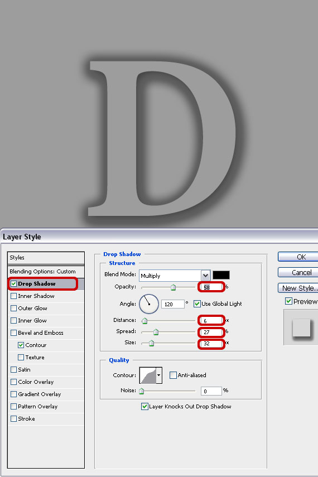Click the style preview thumbnail
This screenshot has height=477, width=318.
click(x=301, y=327)
